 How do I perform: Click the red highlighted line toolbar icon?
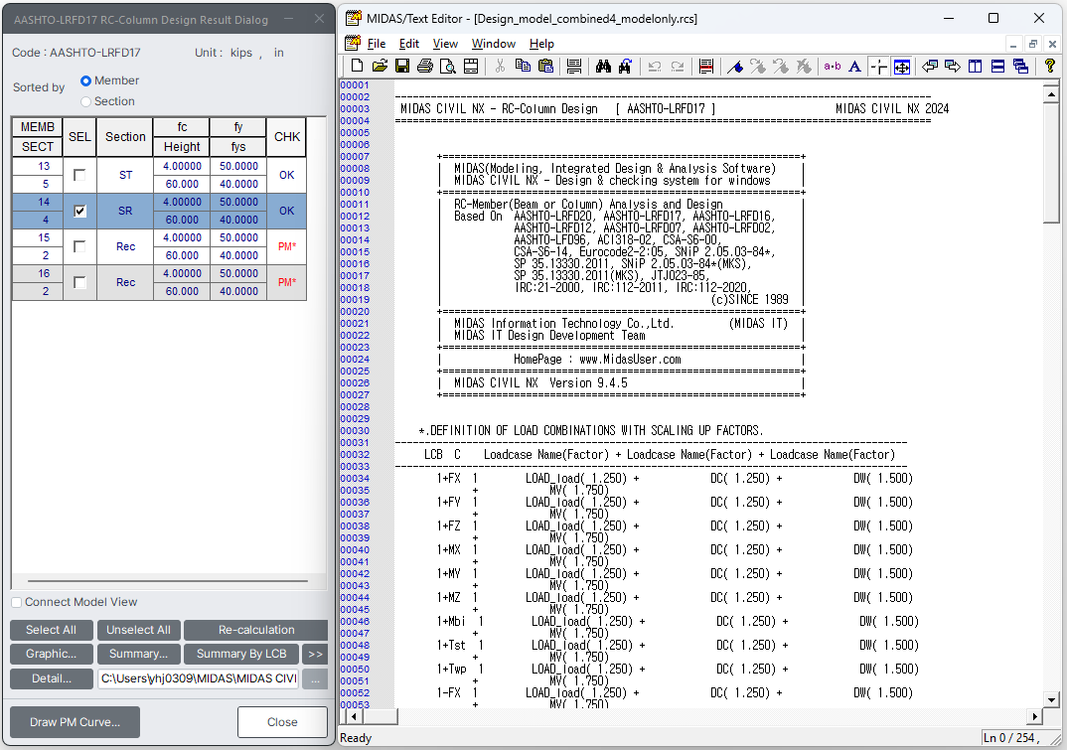706,66
